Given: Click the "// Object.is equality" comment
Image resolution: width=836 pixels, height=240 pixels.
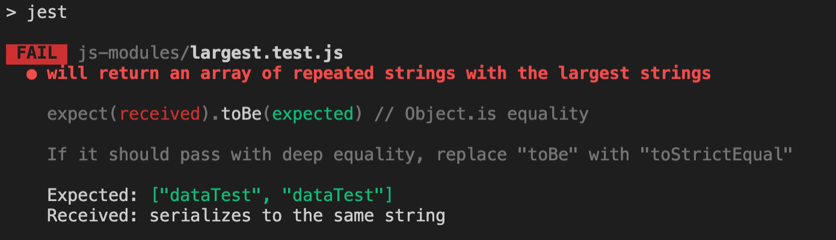Looking at the screenshot, I should pyautogui.click(x=481, y=114).
